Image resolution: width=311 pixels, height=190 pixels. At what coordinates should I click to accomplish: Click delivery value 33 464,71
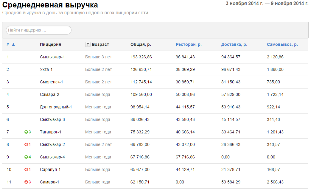[x=231, y=132]
